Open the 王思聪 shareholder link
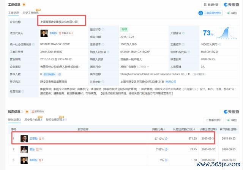Screen dimensions: 243x170 (x=33, y=139)
